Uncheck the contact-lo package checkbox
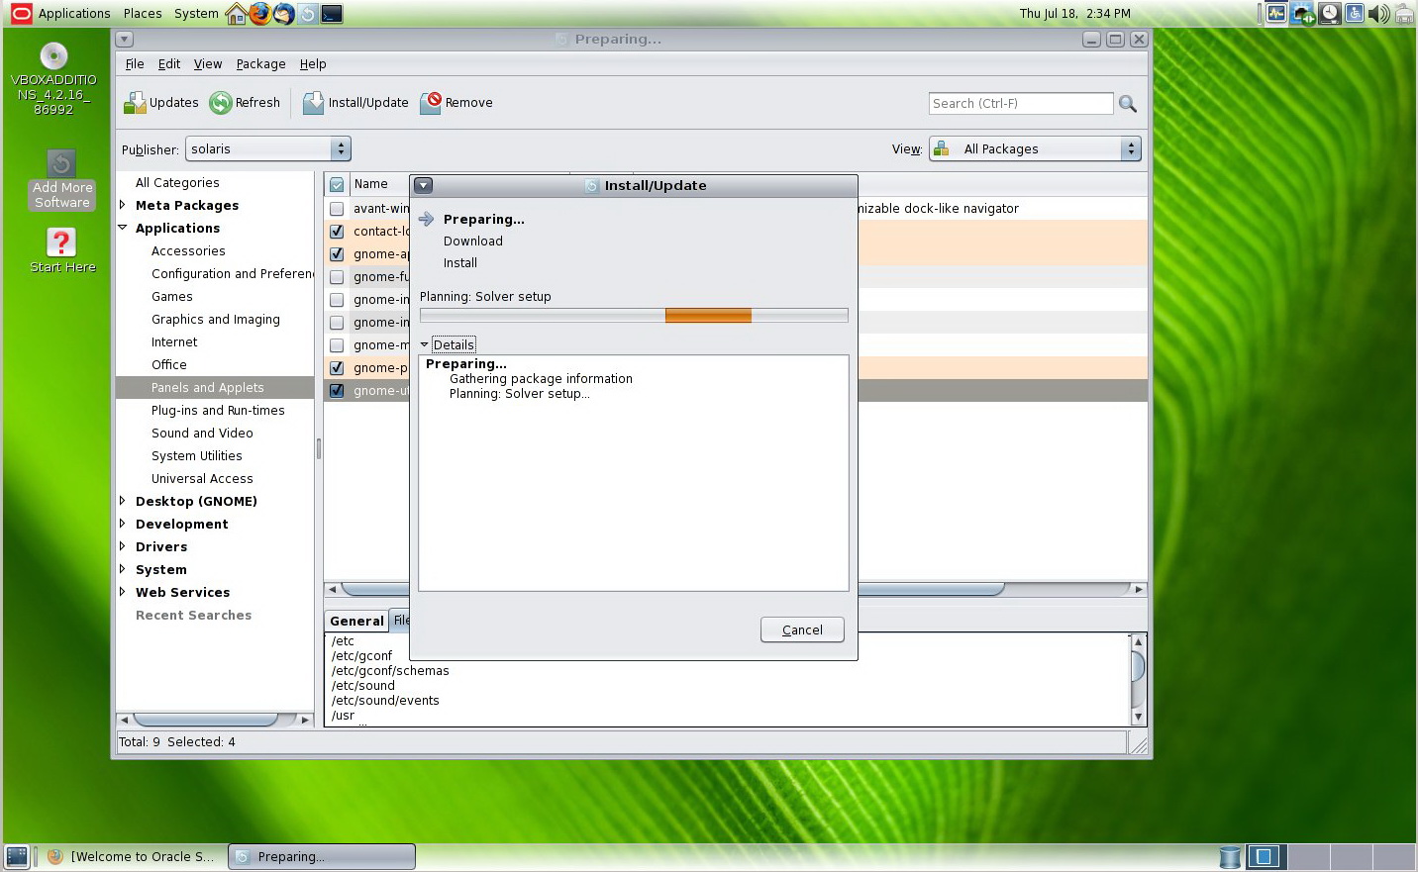The width and height of the screenshot is (1418, 872). click(x=337, y=232)
